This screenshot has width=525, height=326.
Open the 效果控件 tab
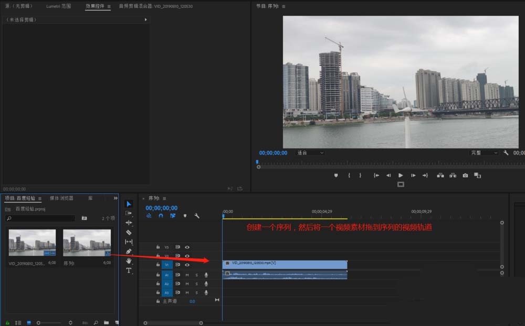coord(96,6)
